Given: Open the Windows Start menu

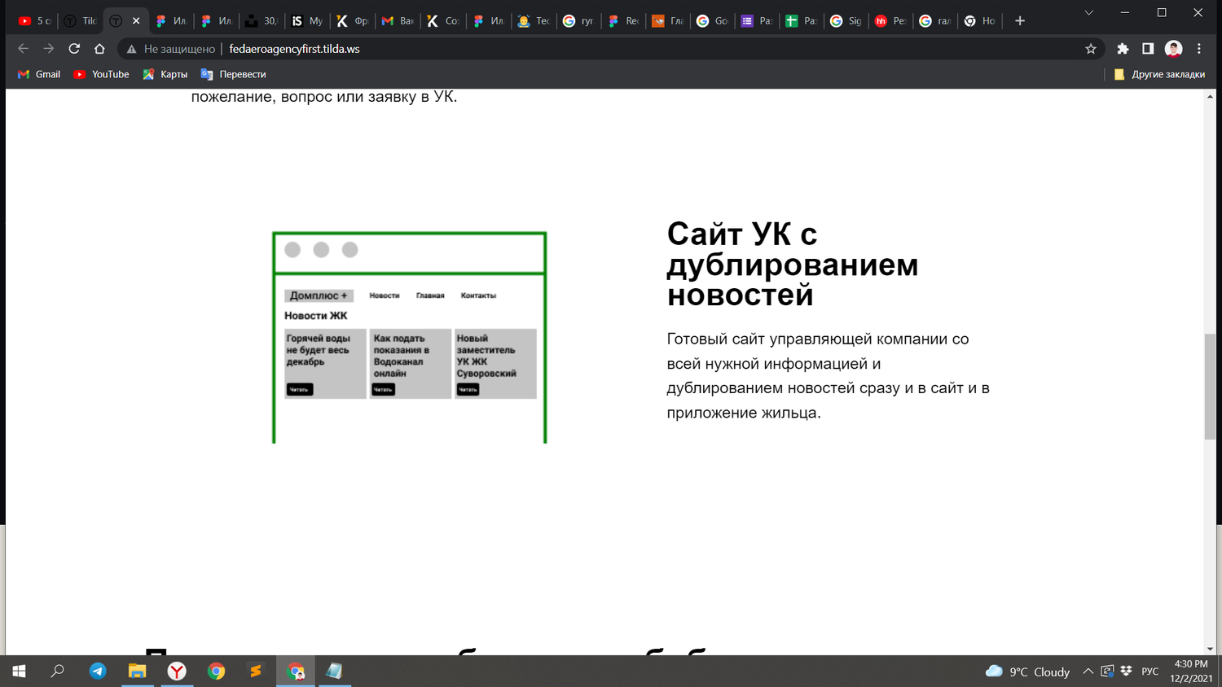Looking at the screenshot, I should 19,671.
